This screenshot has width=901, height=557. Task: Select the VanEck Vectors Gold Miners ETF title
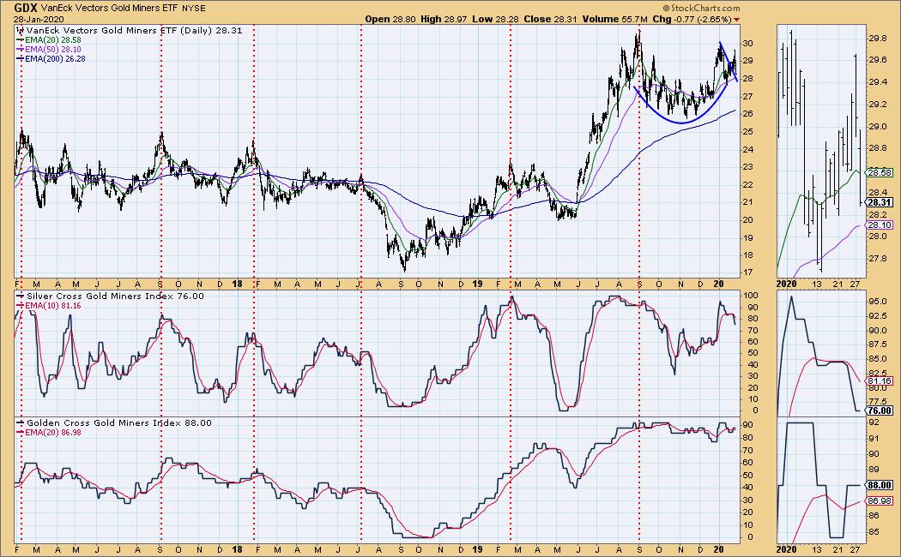coord(108,9)
